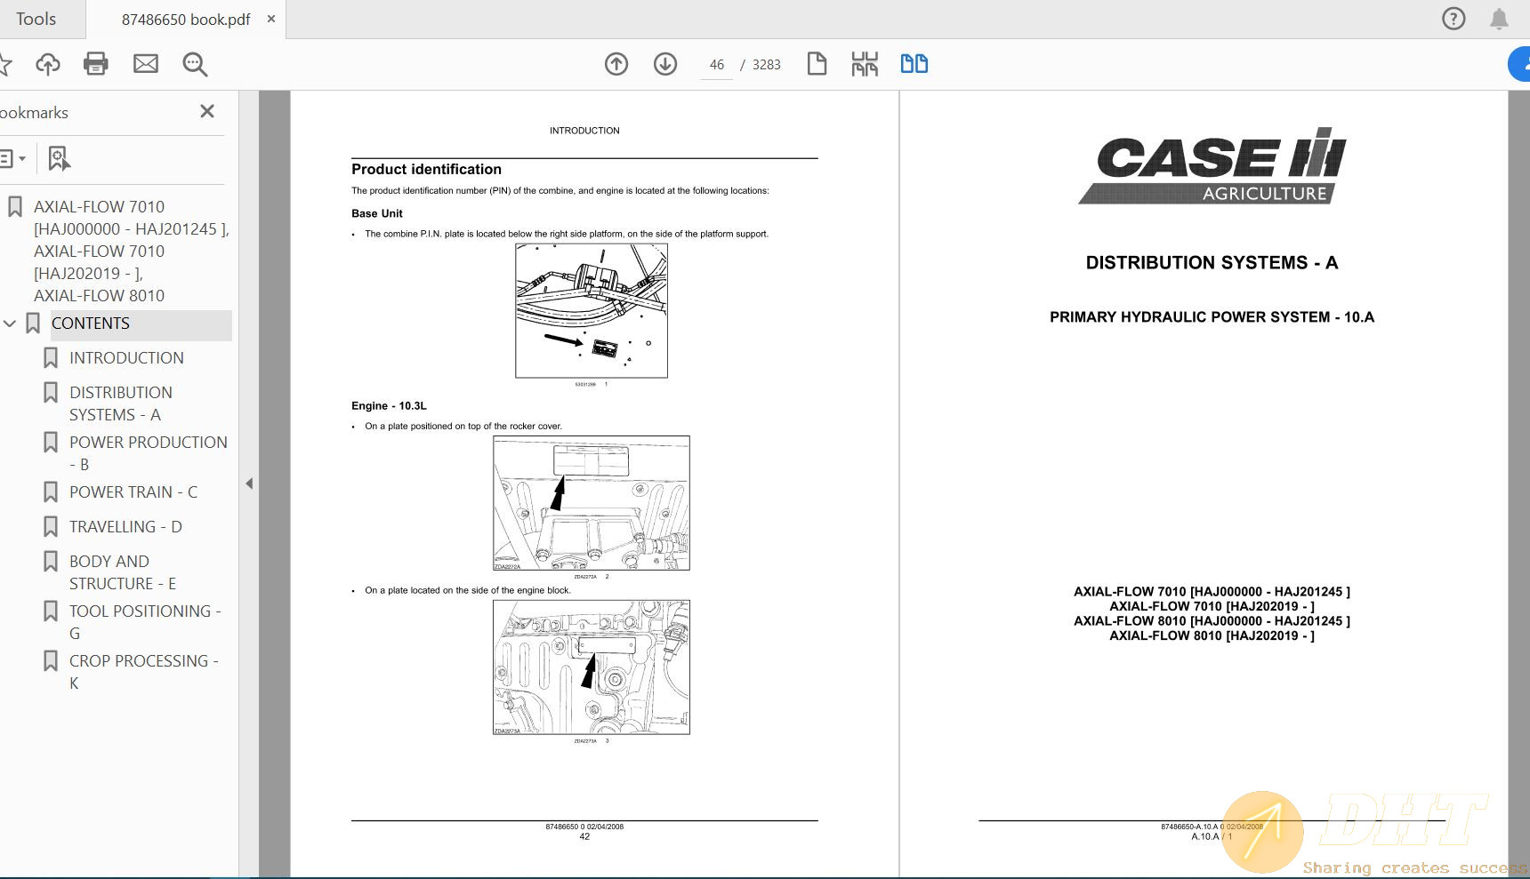Send file by email envelope icon
This screenshot has height=879, width=1530.
pos(146,64)
